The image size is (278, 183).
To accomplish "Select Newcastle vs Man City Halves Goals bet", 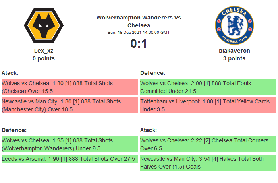I will pyautogui.click(x=208, y=163).
